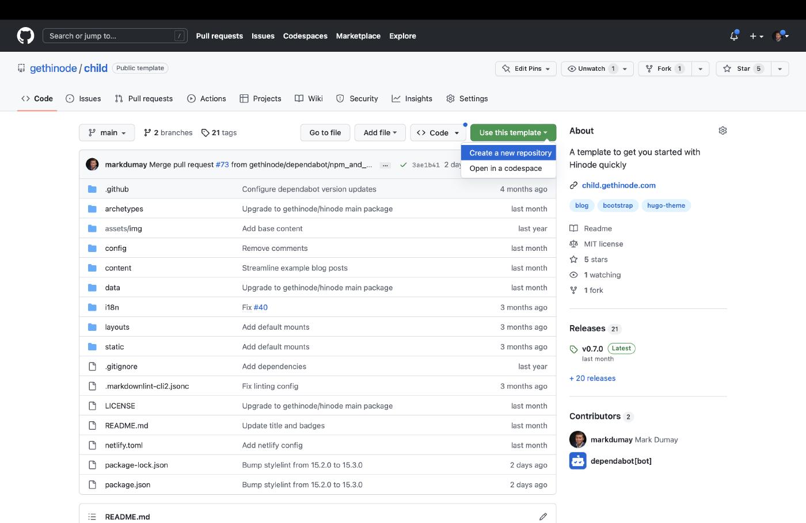Click the config folder icon
This screenshot has width=806, height=523.
pyautogui.click(x=92, y=248)
